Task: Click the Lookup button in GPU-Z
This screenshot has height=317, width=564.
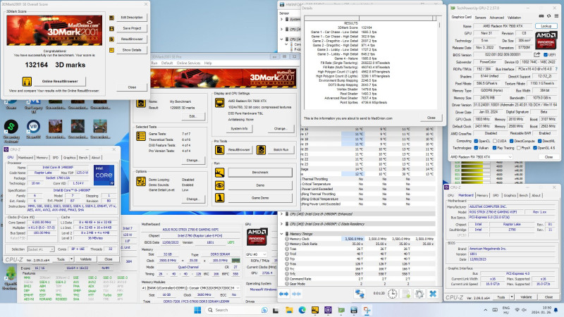Action: (x=546, y=26)
